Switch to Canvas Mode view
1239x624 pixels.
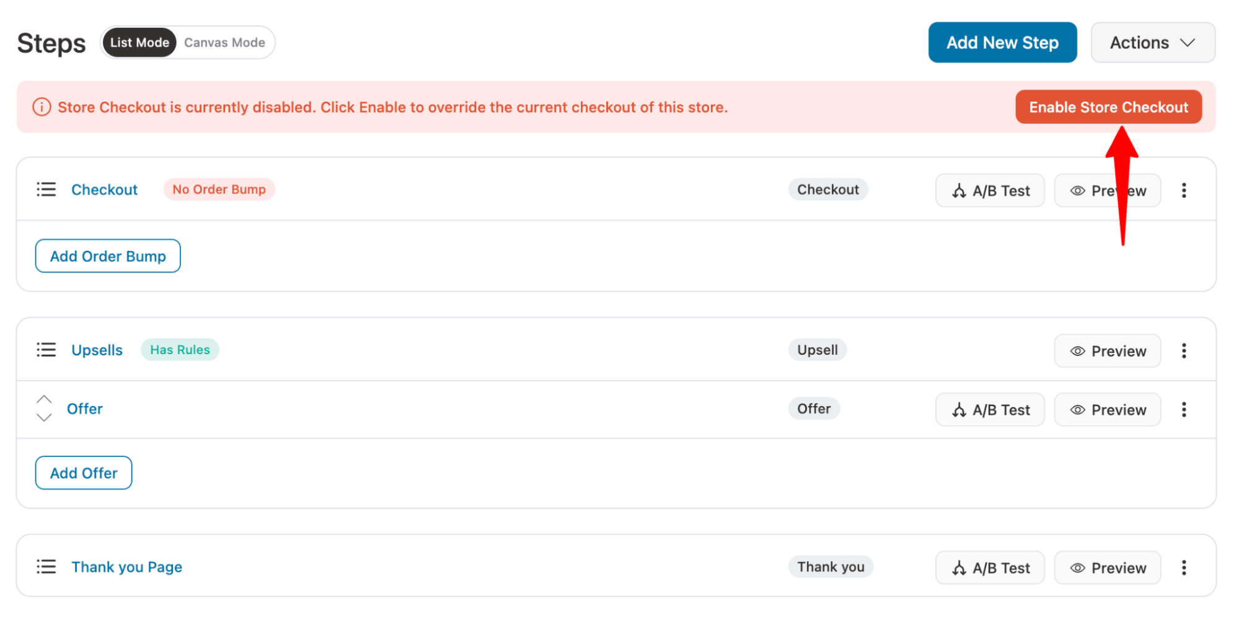pyautogui.click(x=224, y=43)
